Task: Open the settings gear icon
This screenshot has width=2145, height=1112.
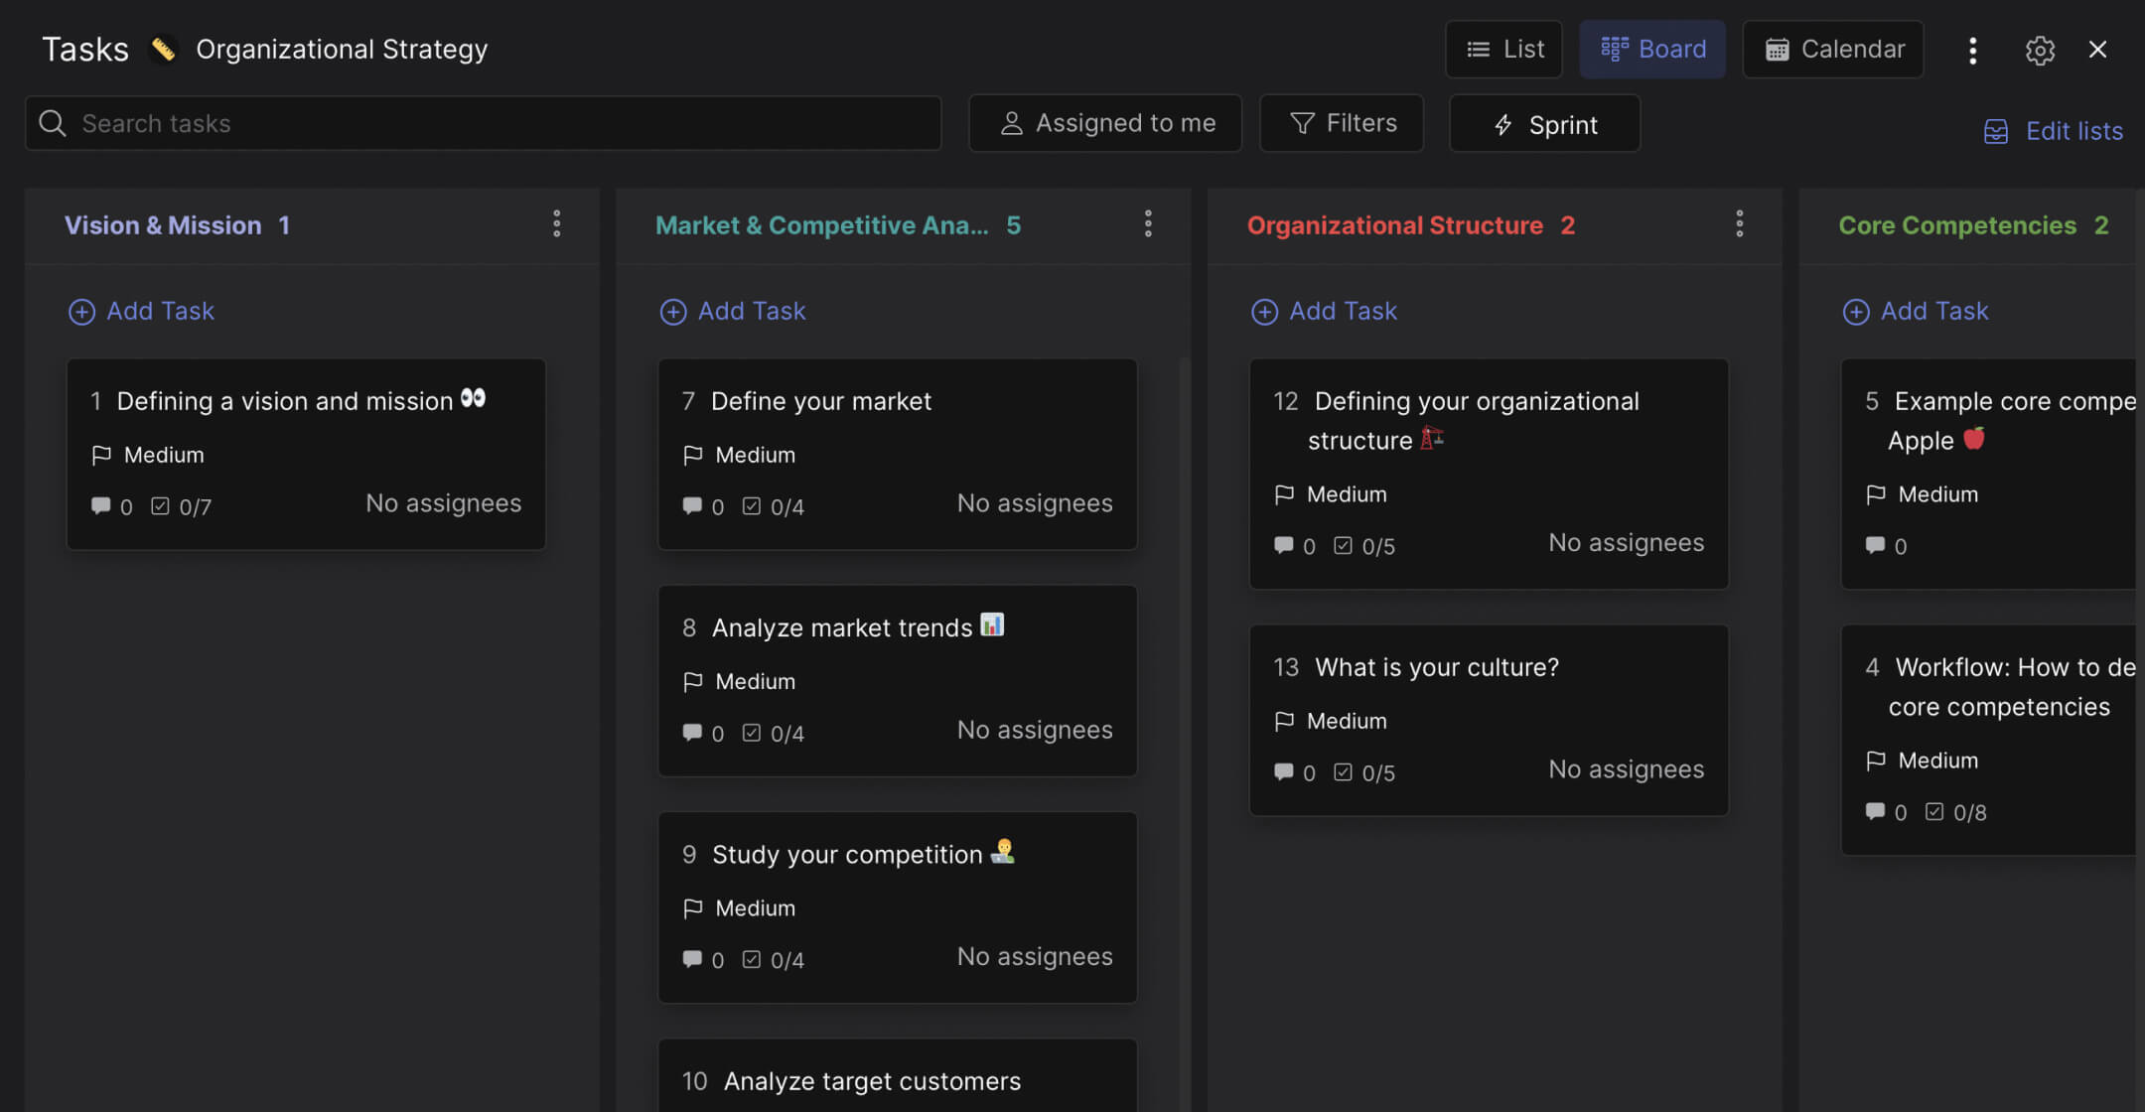Action: coord(2040,50)
